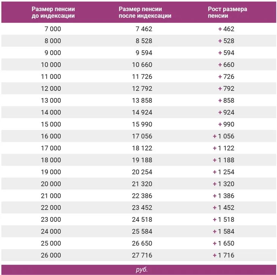Click the 8 528 after-indexation value
Screen dimensions: 277x275
[x=144, y=41]
